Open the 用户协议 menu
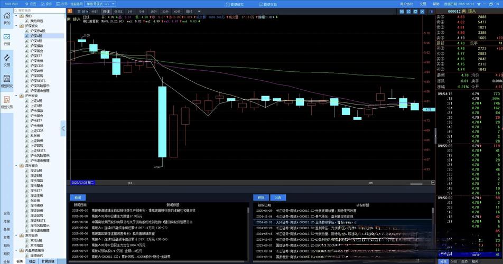The image size is (503, 264). click(x=406, y=4)
